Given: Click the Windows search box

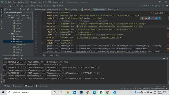Looking at the screenshot, I should [x=29, y=92].
